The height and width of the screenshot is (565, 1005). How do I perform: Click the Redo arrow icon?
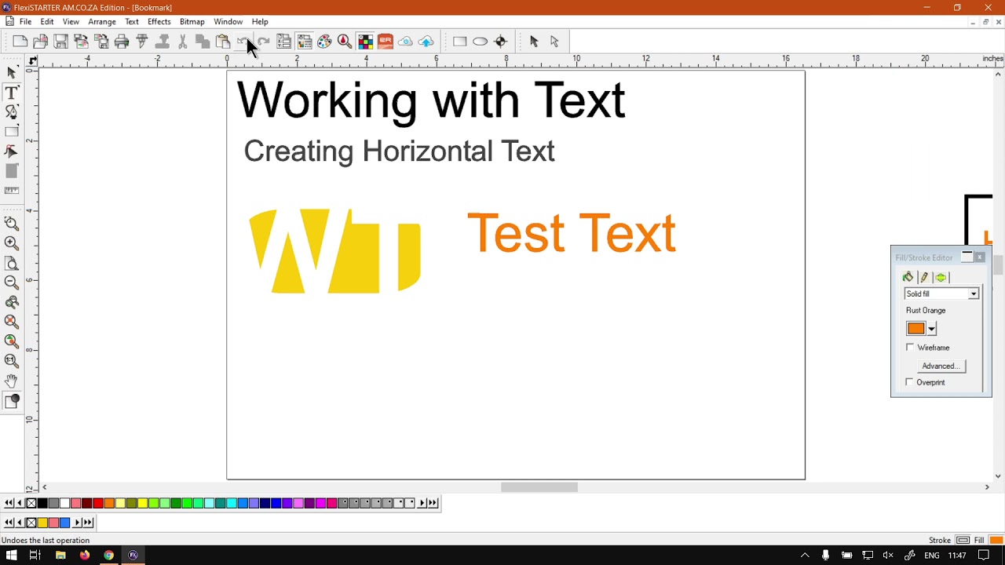click(264, 42)
